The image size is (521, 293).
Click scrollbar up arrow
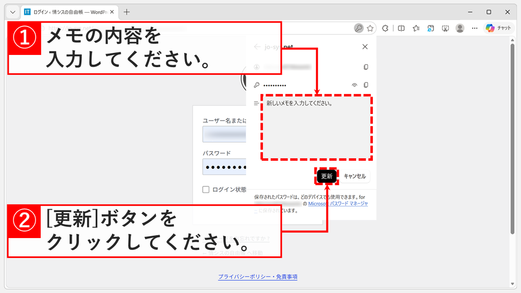512,40
